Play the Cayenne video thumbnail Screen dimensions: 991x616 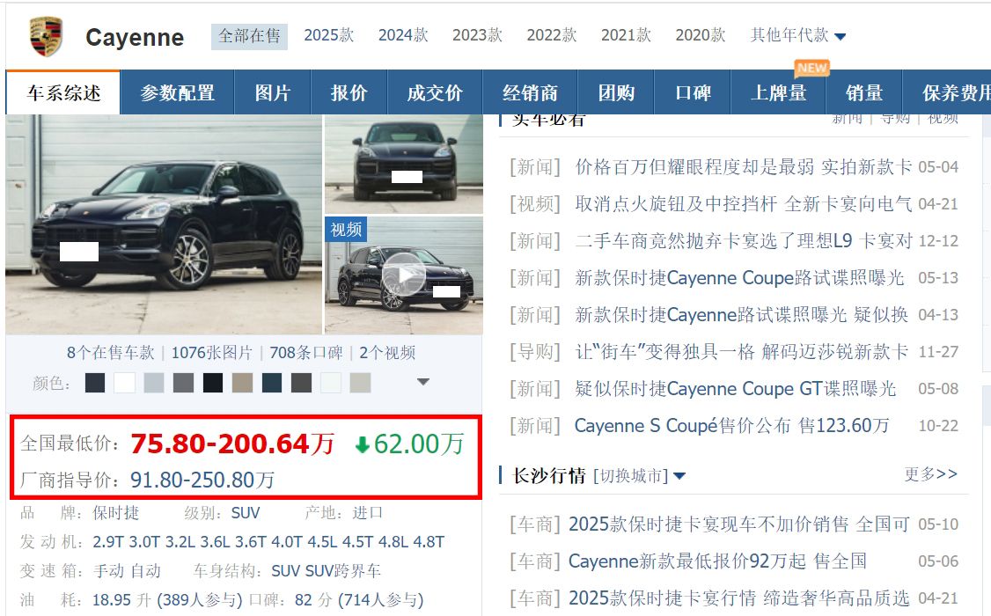404,275
